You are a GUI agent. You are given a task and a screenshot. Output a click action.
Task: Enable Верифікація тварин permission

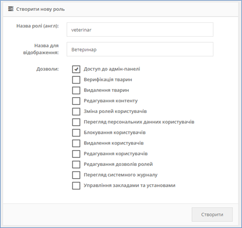76,80
